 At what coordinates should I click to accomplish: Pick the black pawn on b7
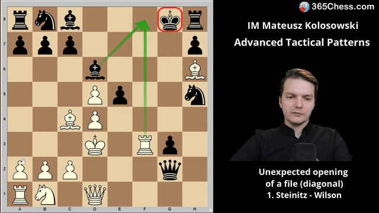[x=45, y=45]
